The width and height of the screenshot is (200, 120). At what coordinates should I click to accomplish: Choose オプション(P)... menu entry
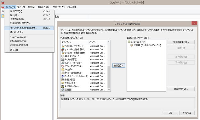point(29,32)
